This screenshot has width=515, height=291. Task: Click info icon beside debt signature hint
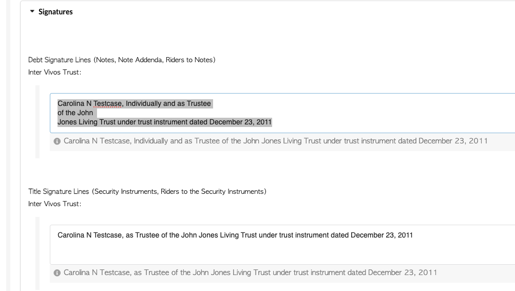coord(57,141)
